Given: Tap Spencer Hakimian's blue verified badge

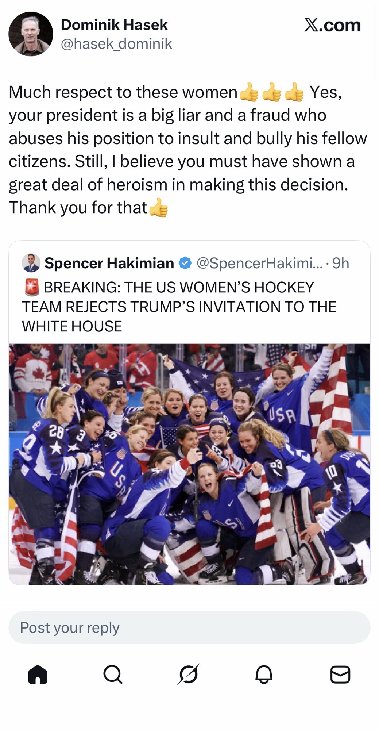Looking at the screenshot, I should [185, 263].
